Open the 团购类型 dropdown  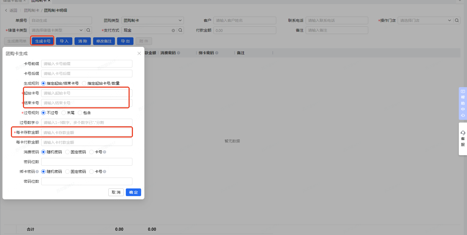tap(153, 20)
